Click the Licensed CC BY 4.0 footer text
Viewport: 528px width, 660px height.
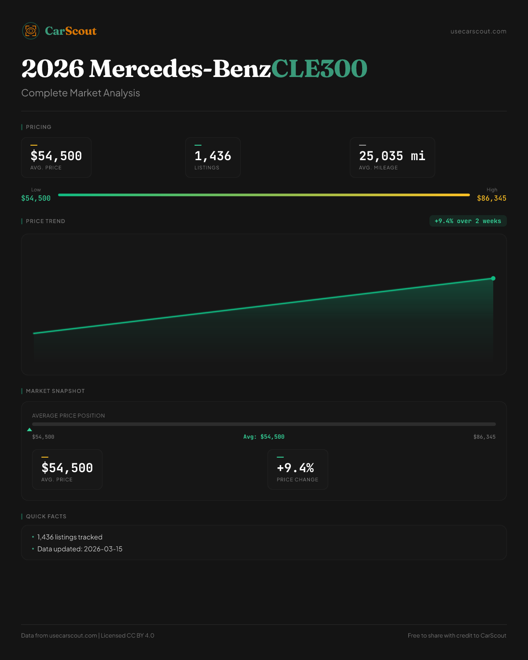[128, 635]
